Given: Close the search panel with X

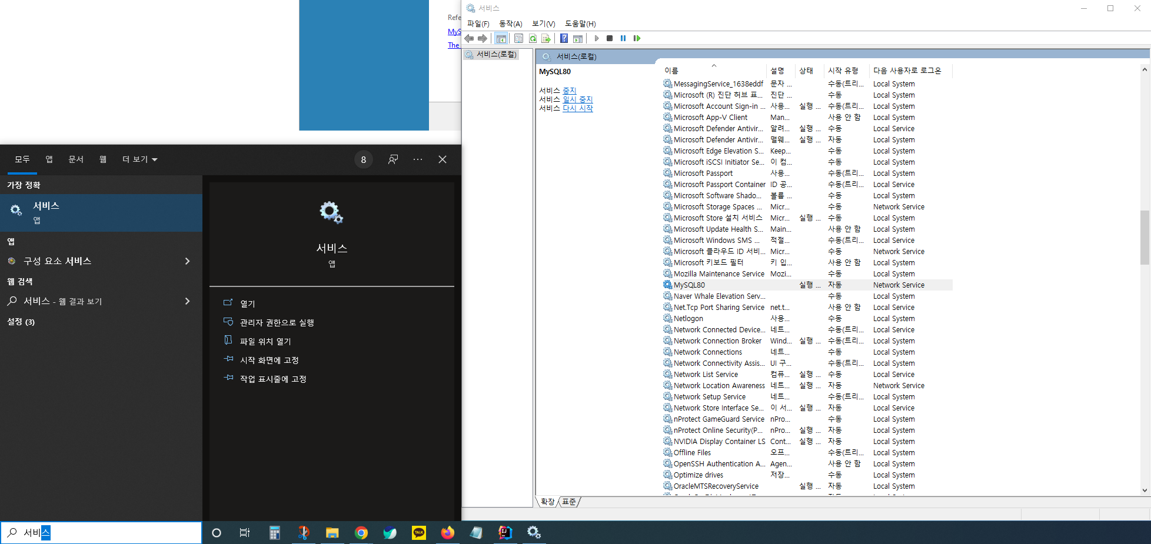Looking at the screenshot, I should coord(443,159).
